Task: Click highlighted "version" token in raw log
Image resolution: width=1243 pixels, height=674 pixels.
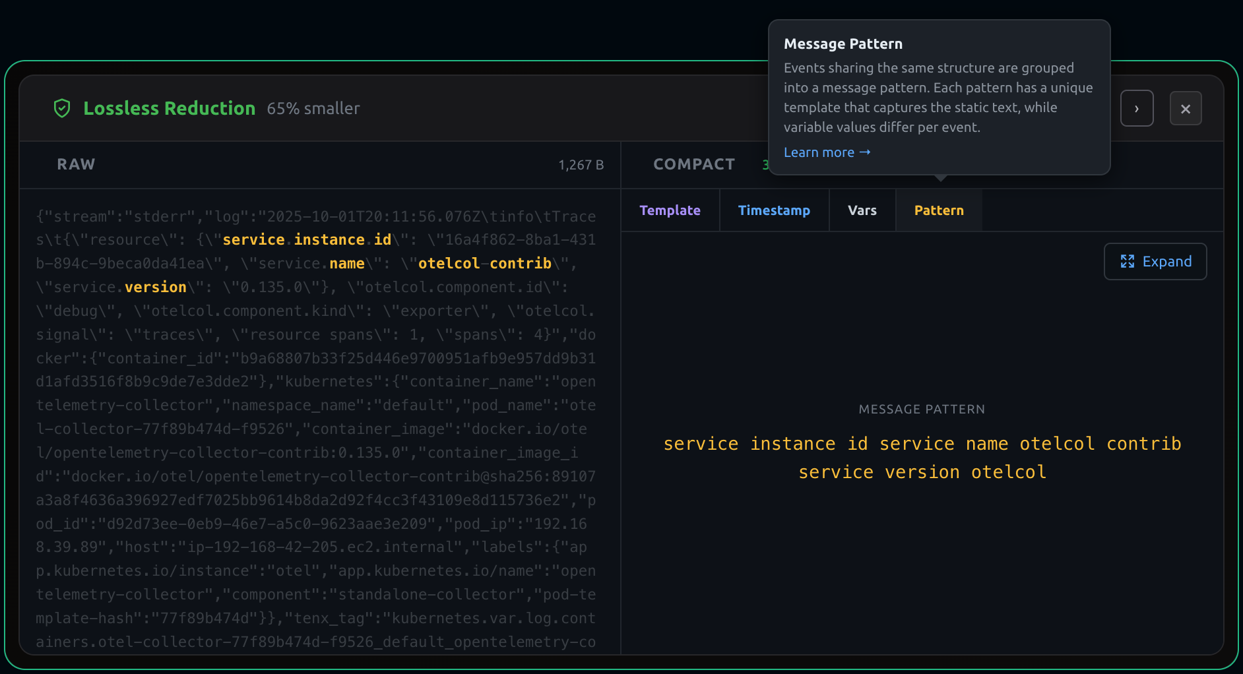Action: coord(155,287)
